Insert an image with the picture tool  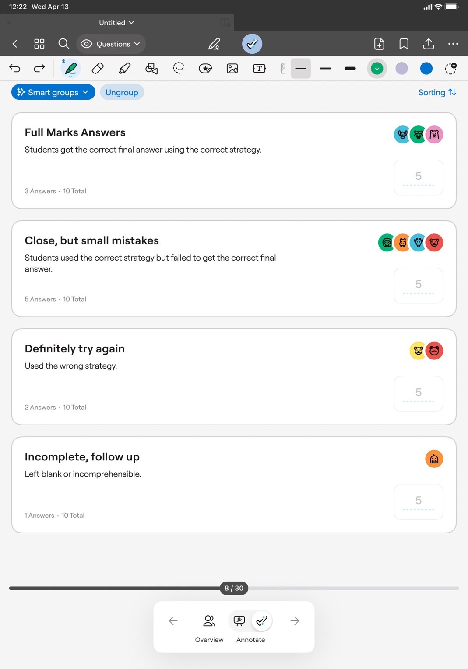232,69
